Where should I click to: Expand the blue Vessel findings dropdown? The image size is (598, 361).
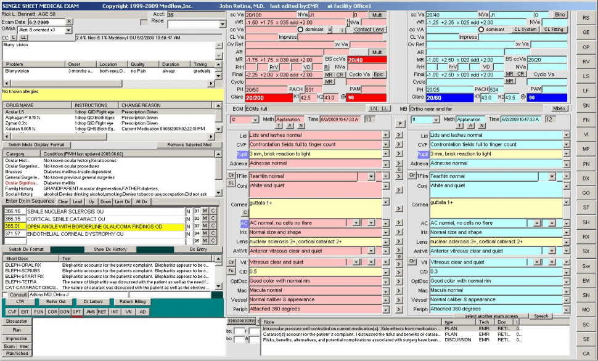567,300
